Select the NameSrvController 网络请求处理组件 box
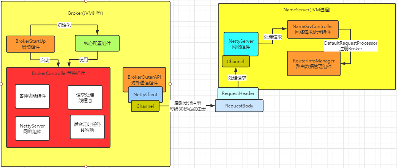 pyautogui.click(x=313, y=29)
